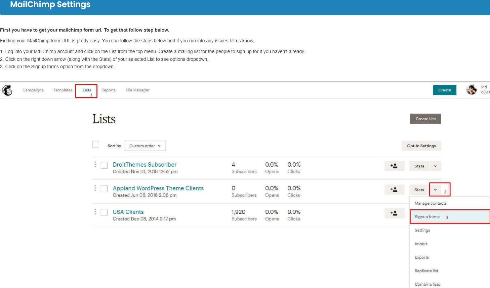Viewport: 490px width, 288px height.
Task: Click 'Created Dec 08, 2014 9:17 pm' text
Action: (144, 219)
